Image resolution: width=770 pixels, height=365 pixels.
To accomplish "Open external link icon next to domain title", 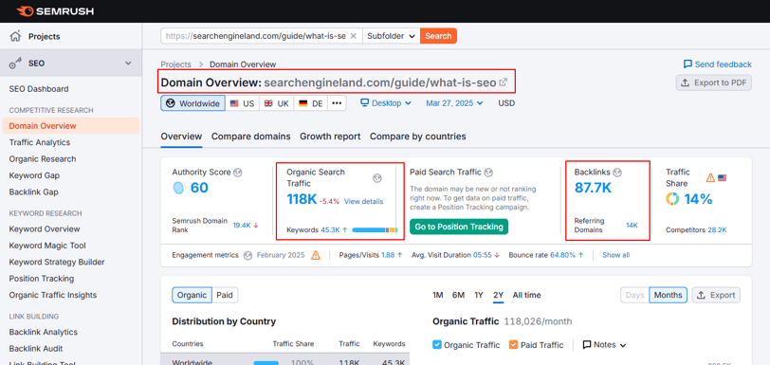I will pos(503,82).
